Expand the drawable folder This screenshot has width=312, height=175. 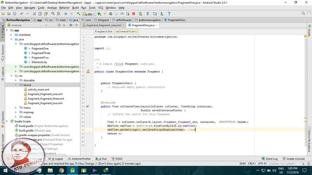[x=16, y=80]
